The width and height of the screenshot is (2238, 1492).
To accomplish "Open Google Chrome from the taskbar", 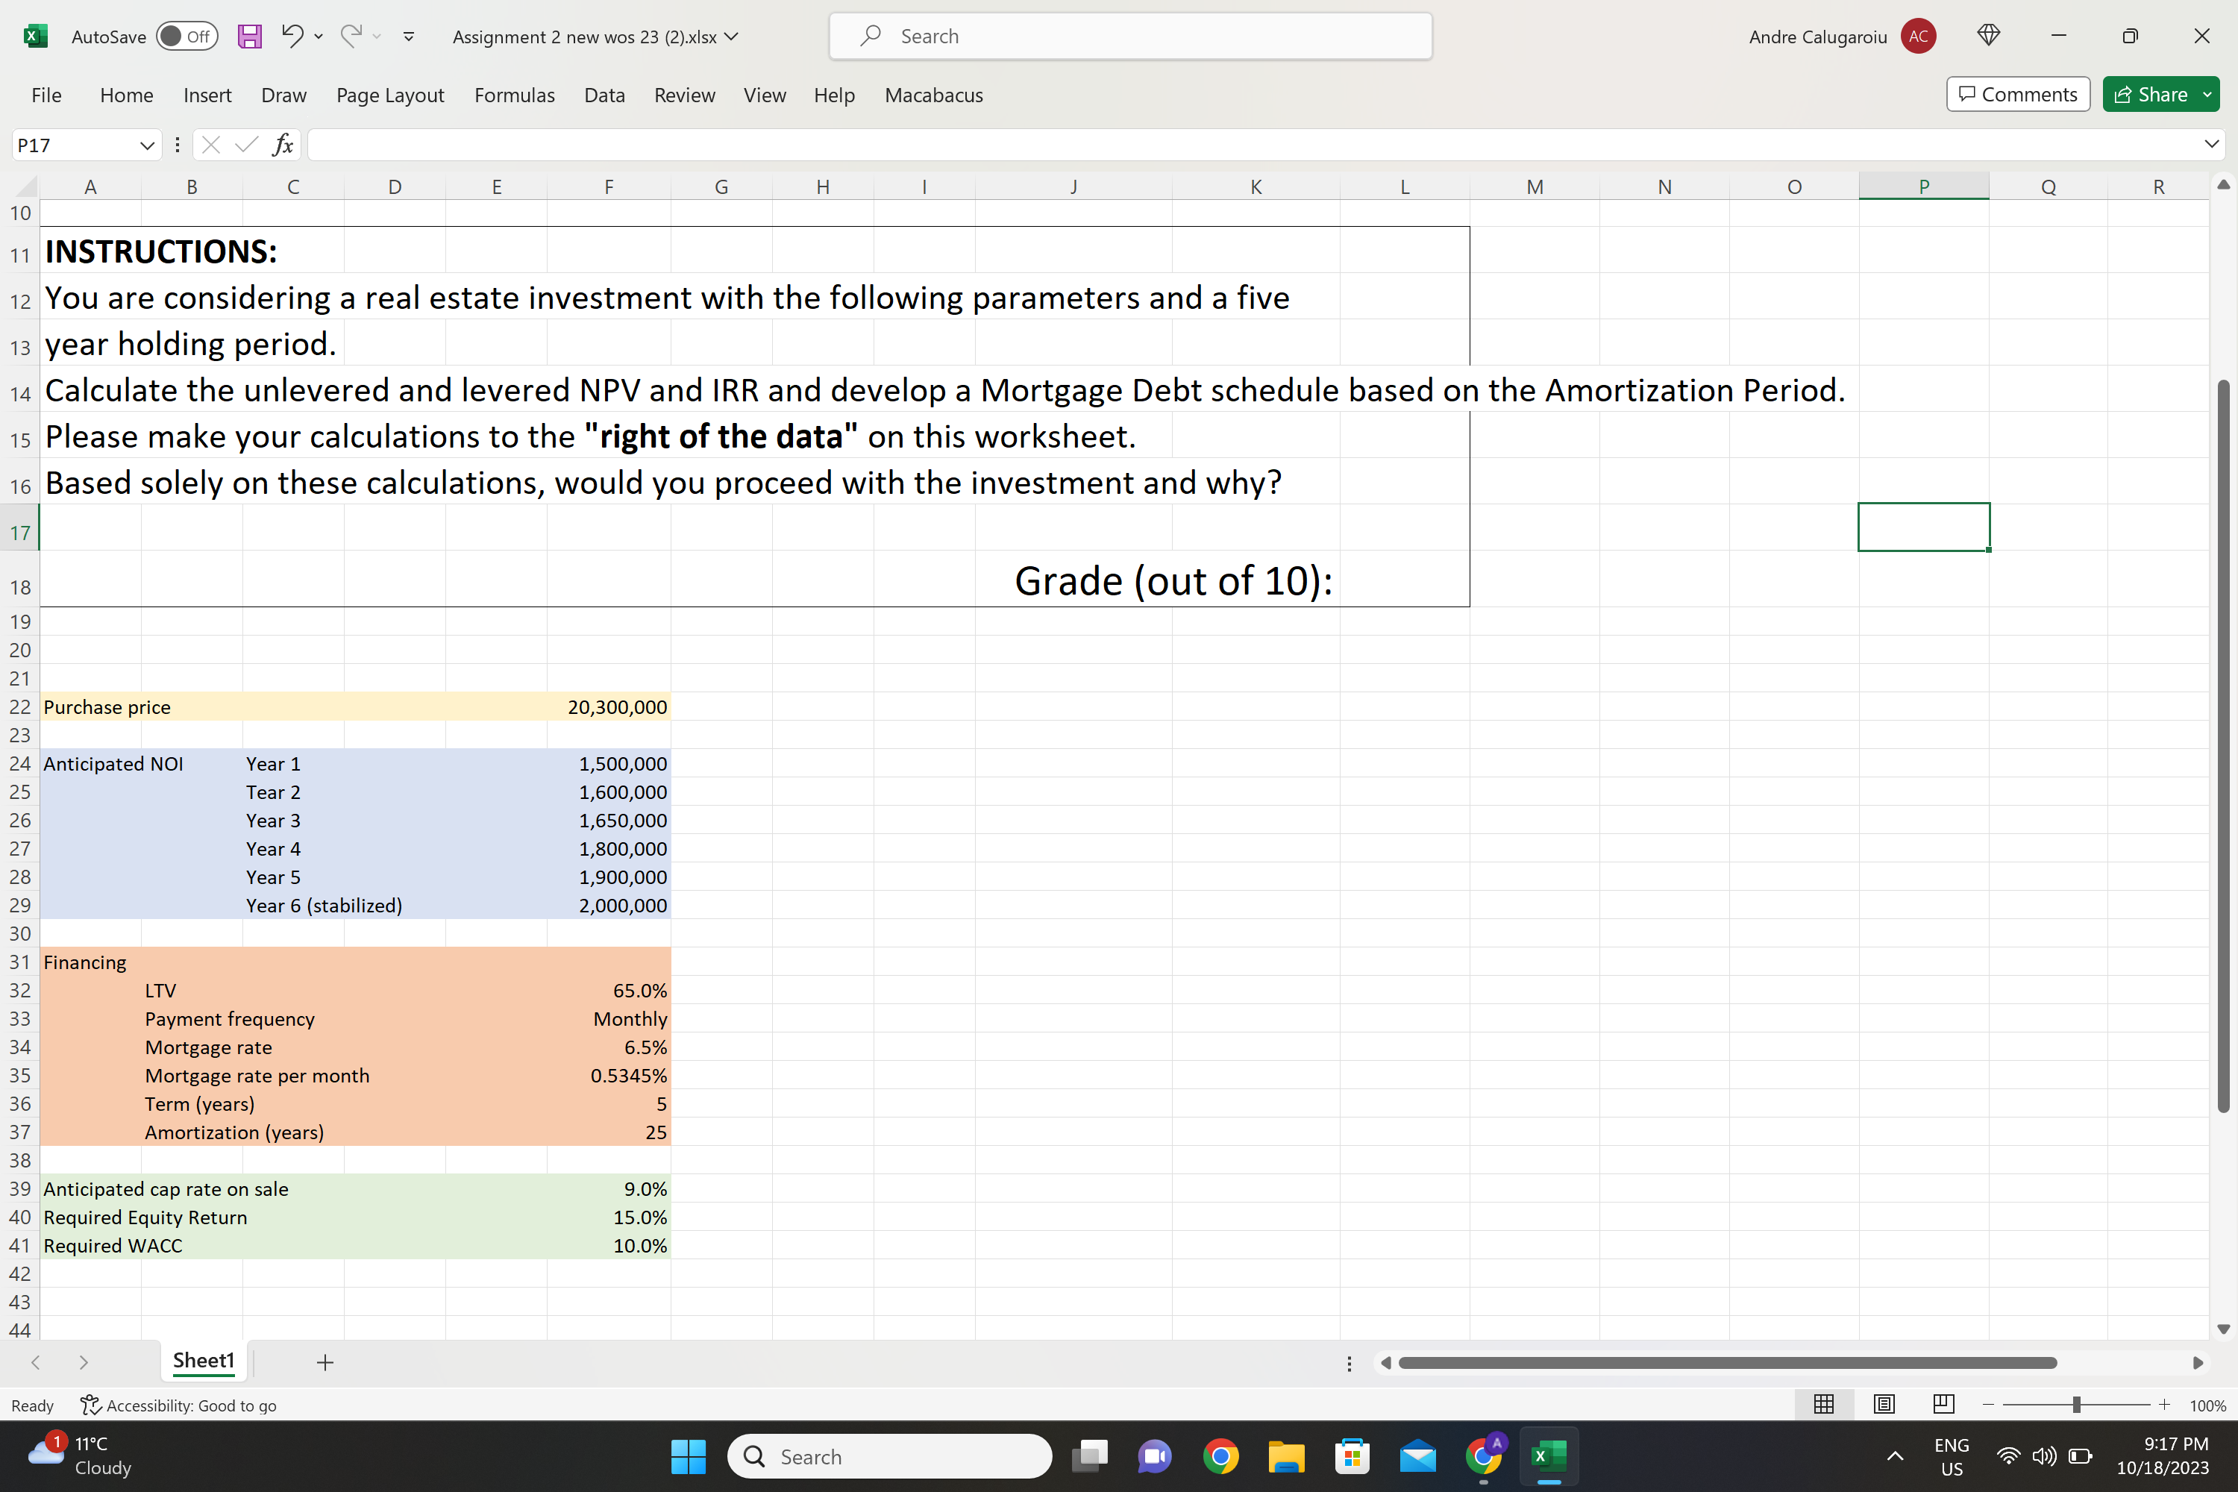I will click(x=1220, y=1456).
